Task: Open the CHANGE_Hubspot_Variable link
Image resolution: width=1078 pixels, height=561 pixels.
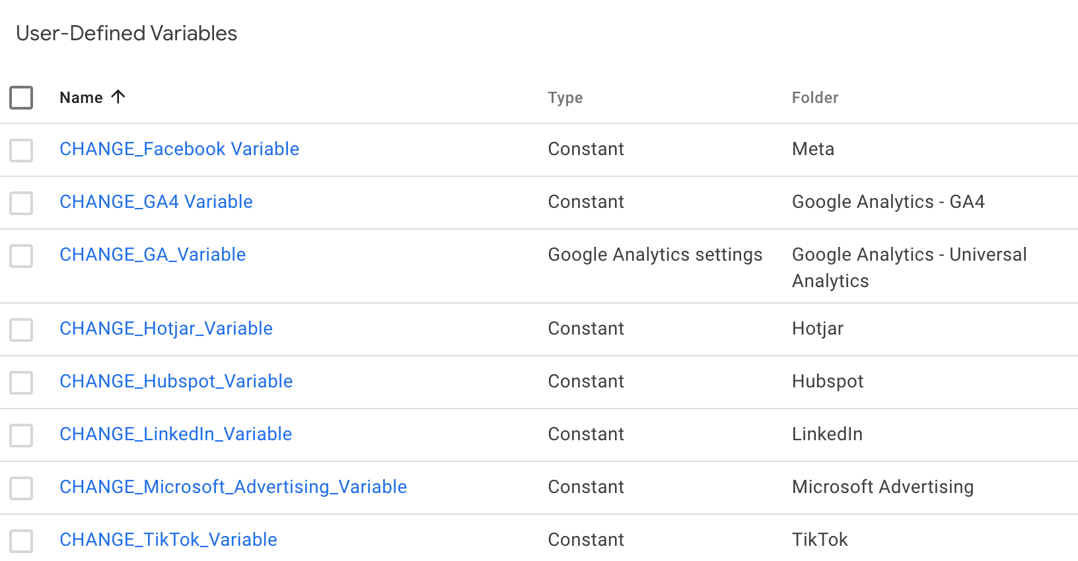Action: 176,381
